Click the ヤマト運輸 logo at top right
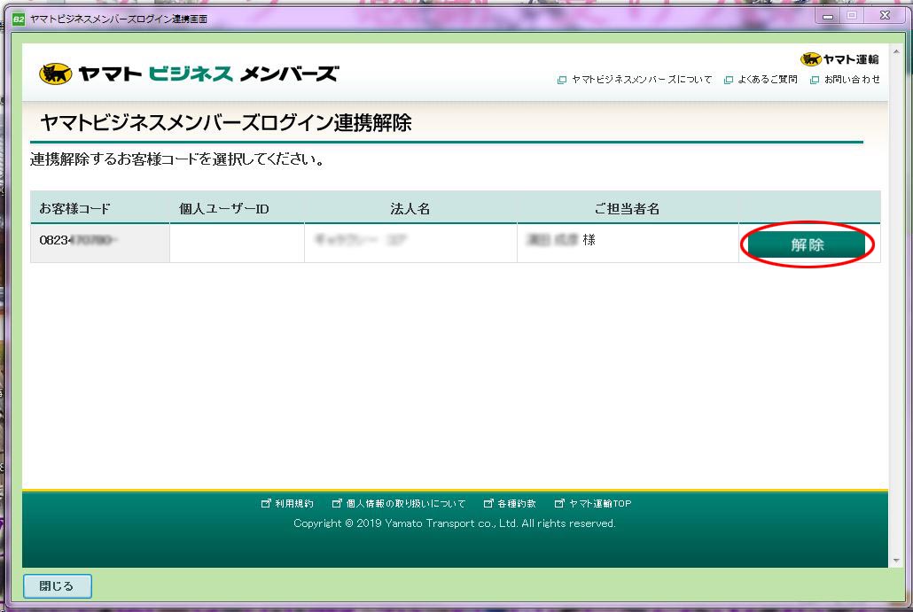 pyautogui.click(x=839, y=58)
